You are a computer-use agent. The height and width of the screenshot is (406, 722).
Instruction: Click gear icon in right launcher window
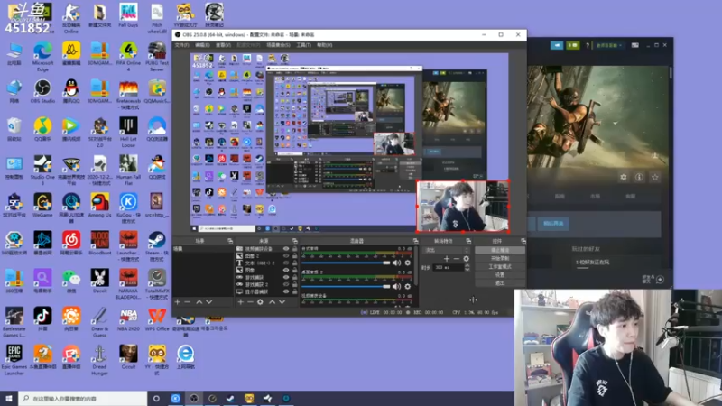[623, 177]
